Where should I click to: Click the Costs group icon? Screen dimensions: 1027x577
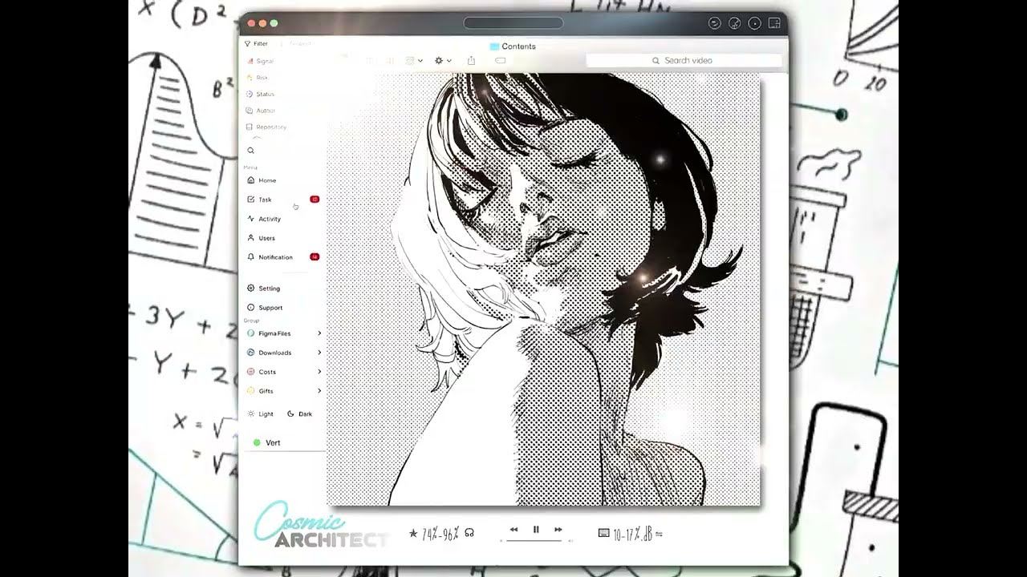(x=251, y=372)
